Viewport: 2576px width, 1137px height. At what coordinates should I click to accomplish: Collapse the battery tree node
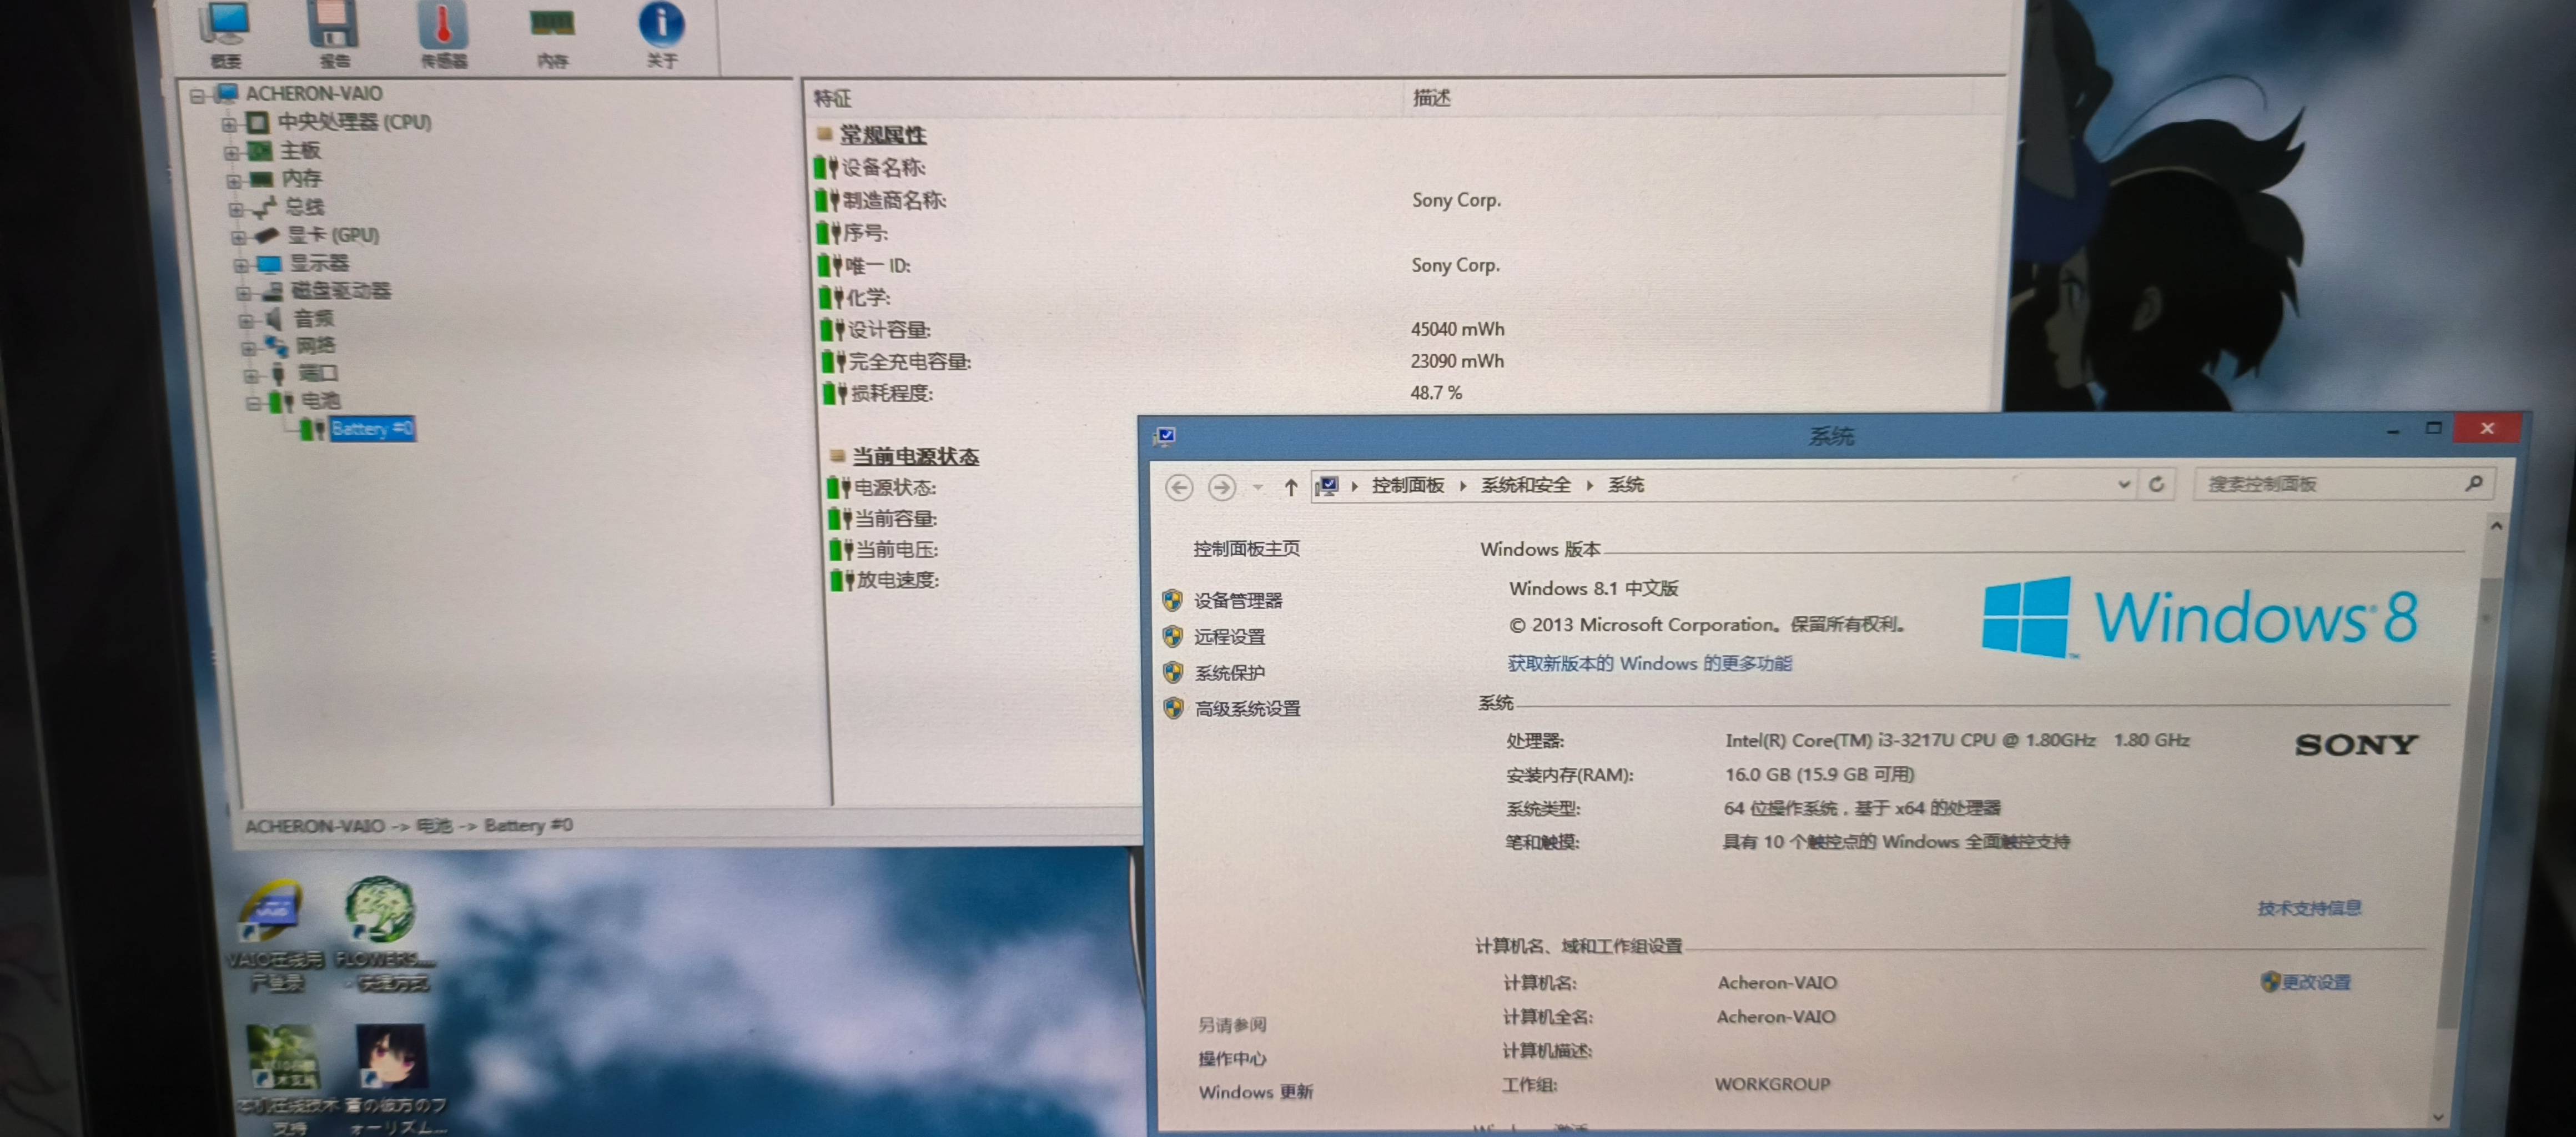[253, 403]
